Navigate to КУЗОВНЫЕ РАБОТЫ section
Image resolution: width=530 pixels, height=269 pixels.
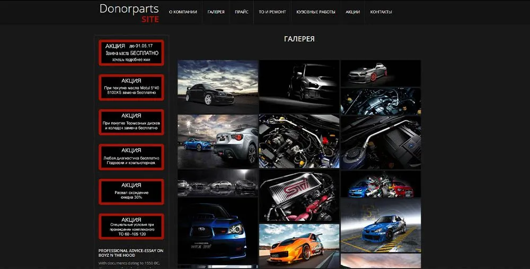tap(315, 12)
